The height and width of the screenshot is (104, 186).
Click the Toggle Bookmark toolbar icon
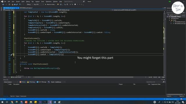pyautogui.click(x=75, y=5)
